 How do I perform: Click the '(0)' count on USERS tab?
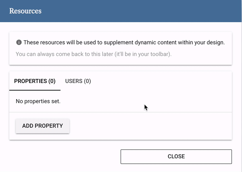pos(88,81)
